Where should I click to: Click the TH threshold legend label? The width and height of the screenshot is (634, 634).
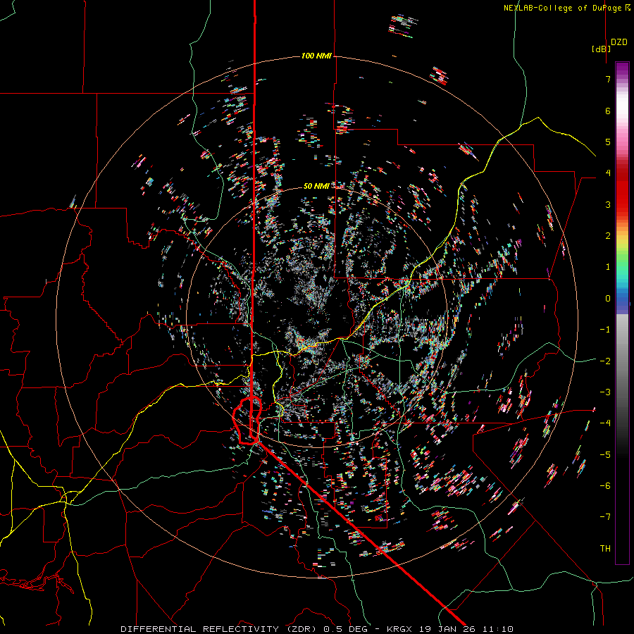click(x=605, y=549)
